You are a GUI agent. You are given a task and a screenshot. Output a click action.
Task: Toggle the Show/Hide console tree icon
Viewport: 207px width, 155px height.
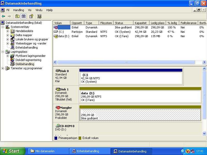click(x=24, y=16)
